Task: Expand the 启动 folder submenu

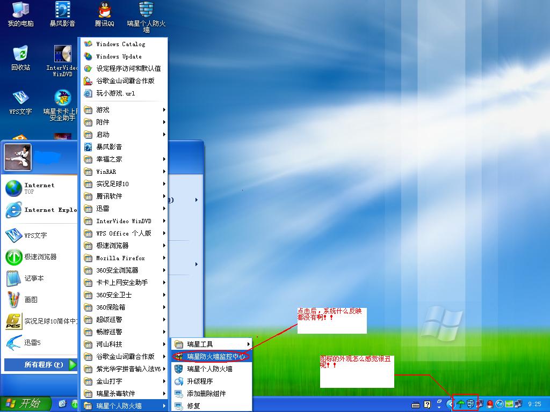Action: [x=124, y=135]
